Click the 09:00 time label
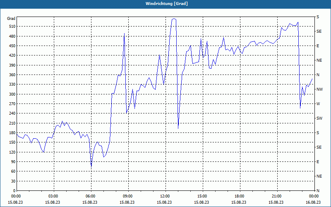The height and width of the screenshot is (207, 331). (x=127, y=196)
